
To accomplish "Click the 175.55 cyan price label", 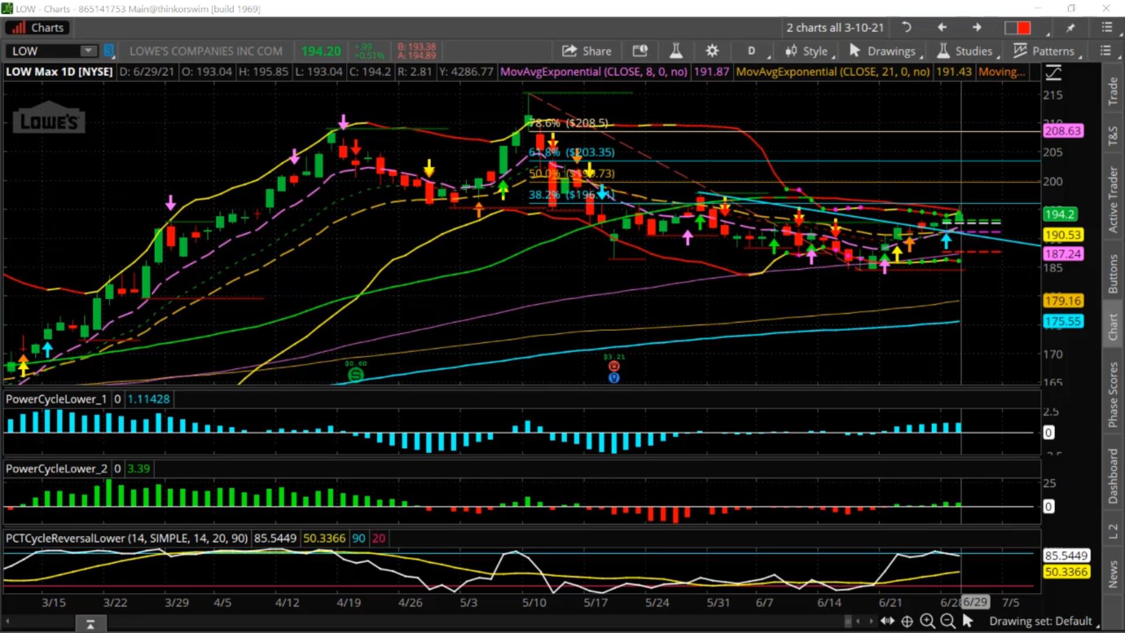I will [x=1063, y=321].
